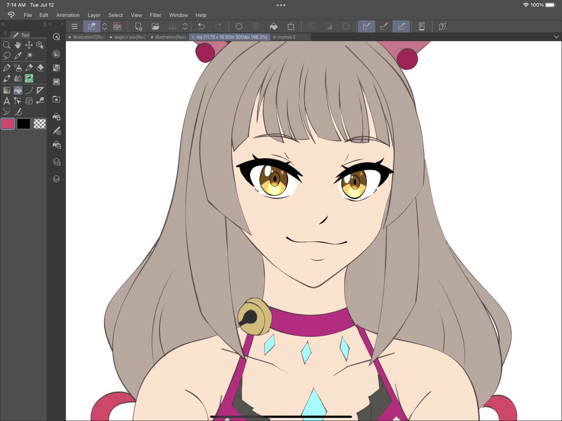562x421 pixels.
Task: Open the Filter menu
Action: [x=155, y=15]
